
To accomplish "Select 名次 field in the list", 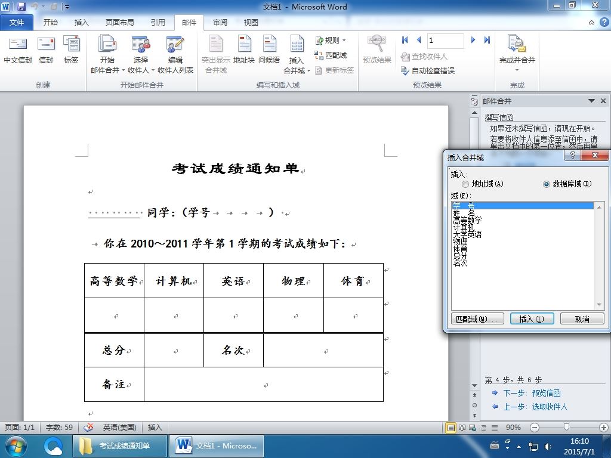I will [x=523, y=263].
